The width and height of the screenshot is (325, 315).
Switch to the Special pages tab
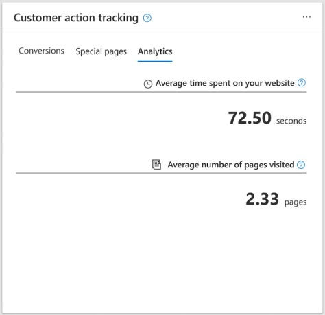pos(101,51)
